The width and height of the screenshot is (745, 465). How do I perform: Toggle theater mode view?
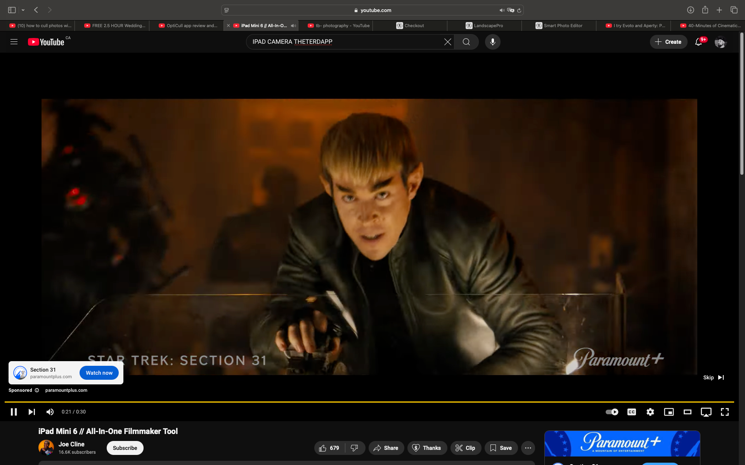click(688, 412)
